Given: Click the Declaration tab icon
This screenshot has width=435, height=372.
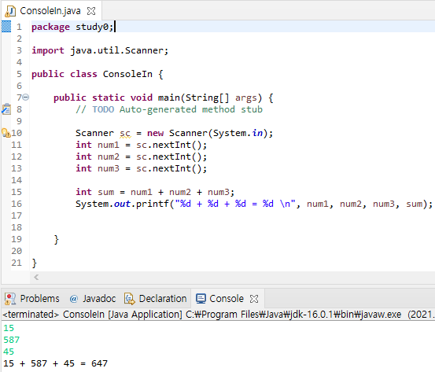Looking at the screenshot, I should 129,299.
